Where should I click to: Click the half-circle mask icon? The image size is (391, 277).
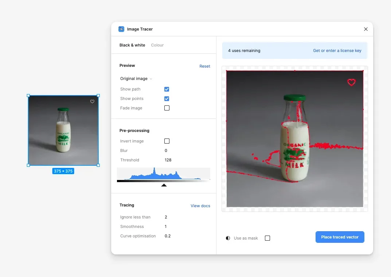coord(228,238)
